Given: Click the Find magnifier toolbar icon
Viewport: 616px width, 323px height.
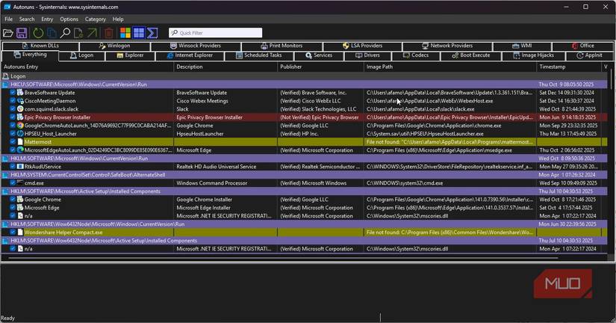Looking at the screenshot, I should pos(65,33).
